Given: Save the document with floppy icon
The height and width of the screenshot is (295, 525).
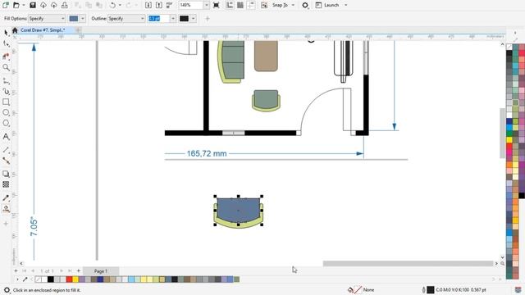Looking at the screenshot, I should click(x=33, y=5).
